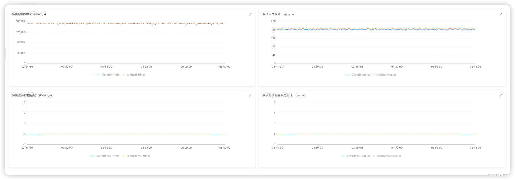This screenshot has height=180, width=515.
Task: Click the 03:56:00 time label in dropped bandwidth chart
Action: 357,148
